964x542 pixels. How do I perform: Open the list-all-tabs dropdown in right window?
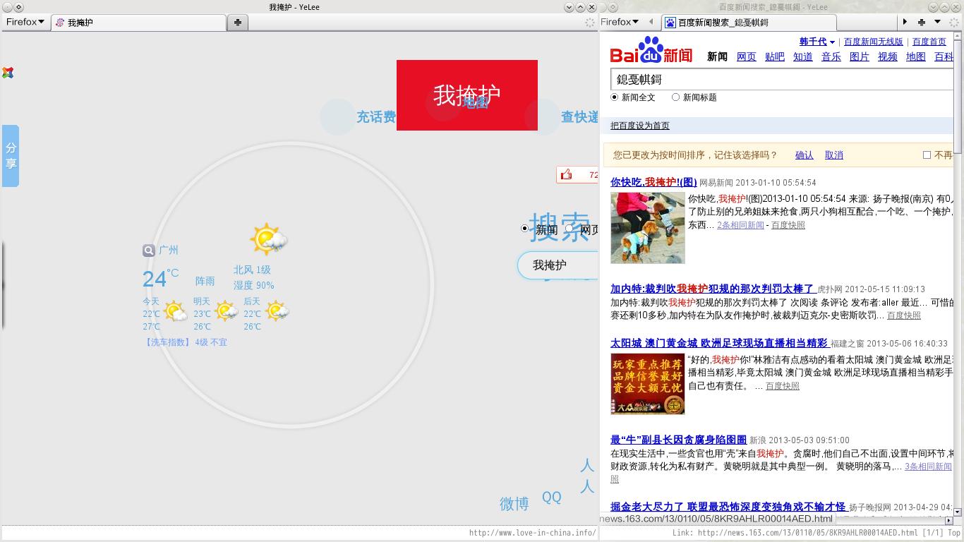click(x=937, y=22)
